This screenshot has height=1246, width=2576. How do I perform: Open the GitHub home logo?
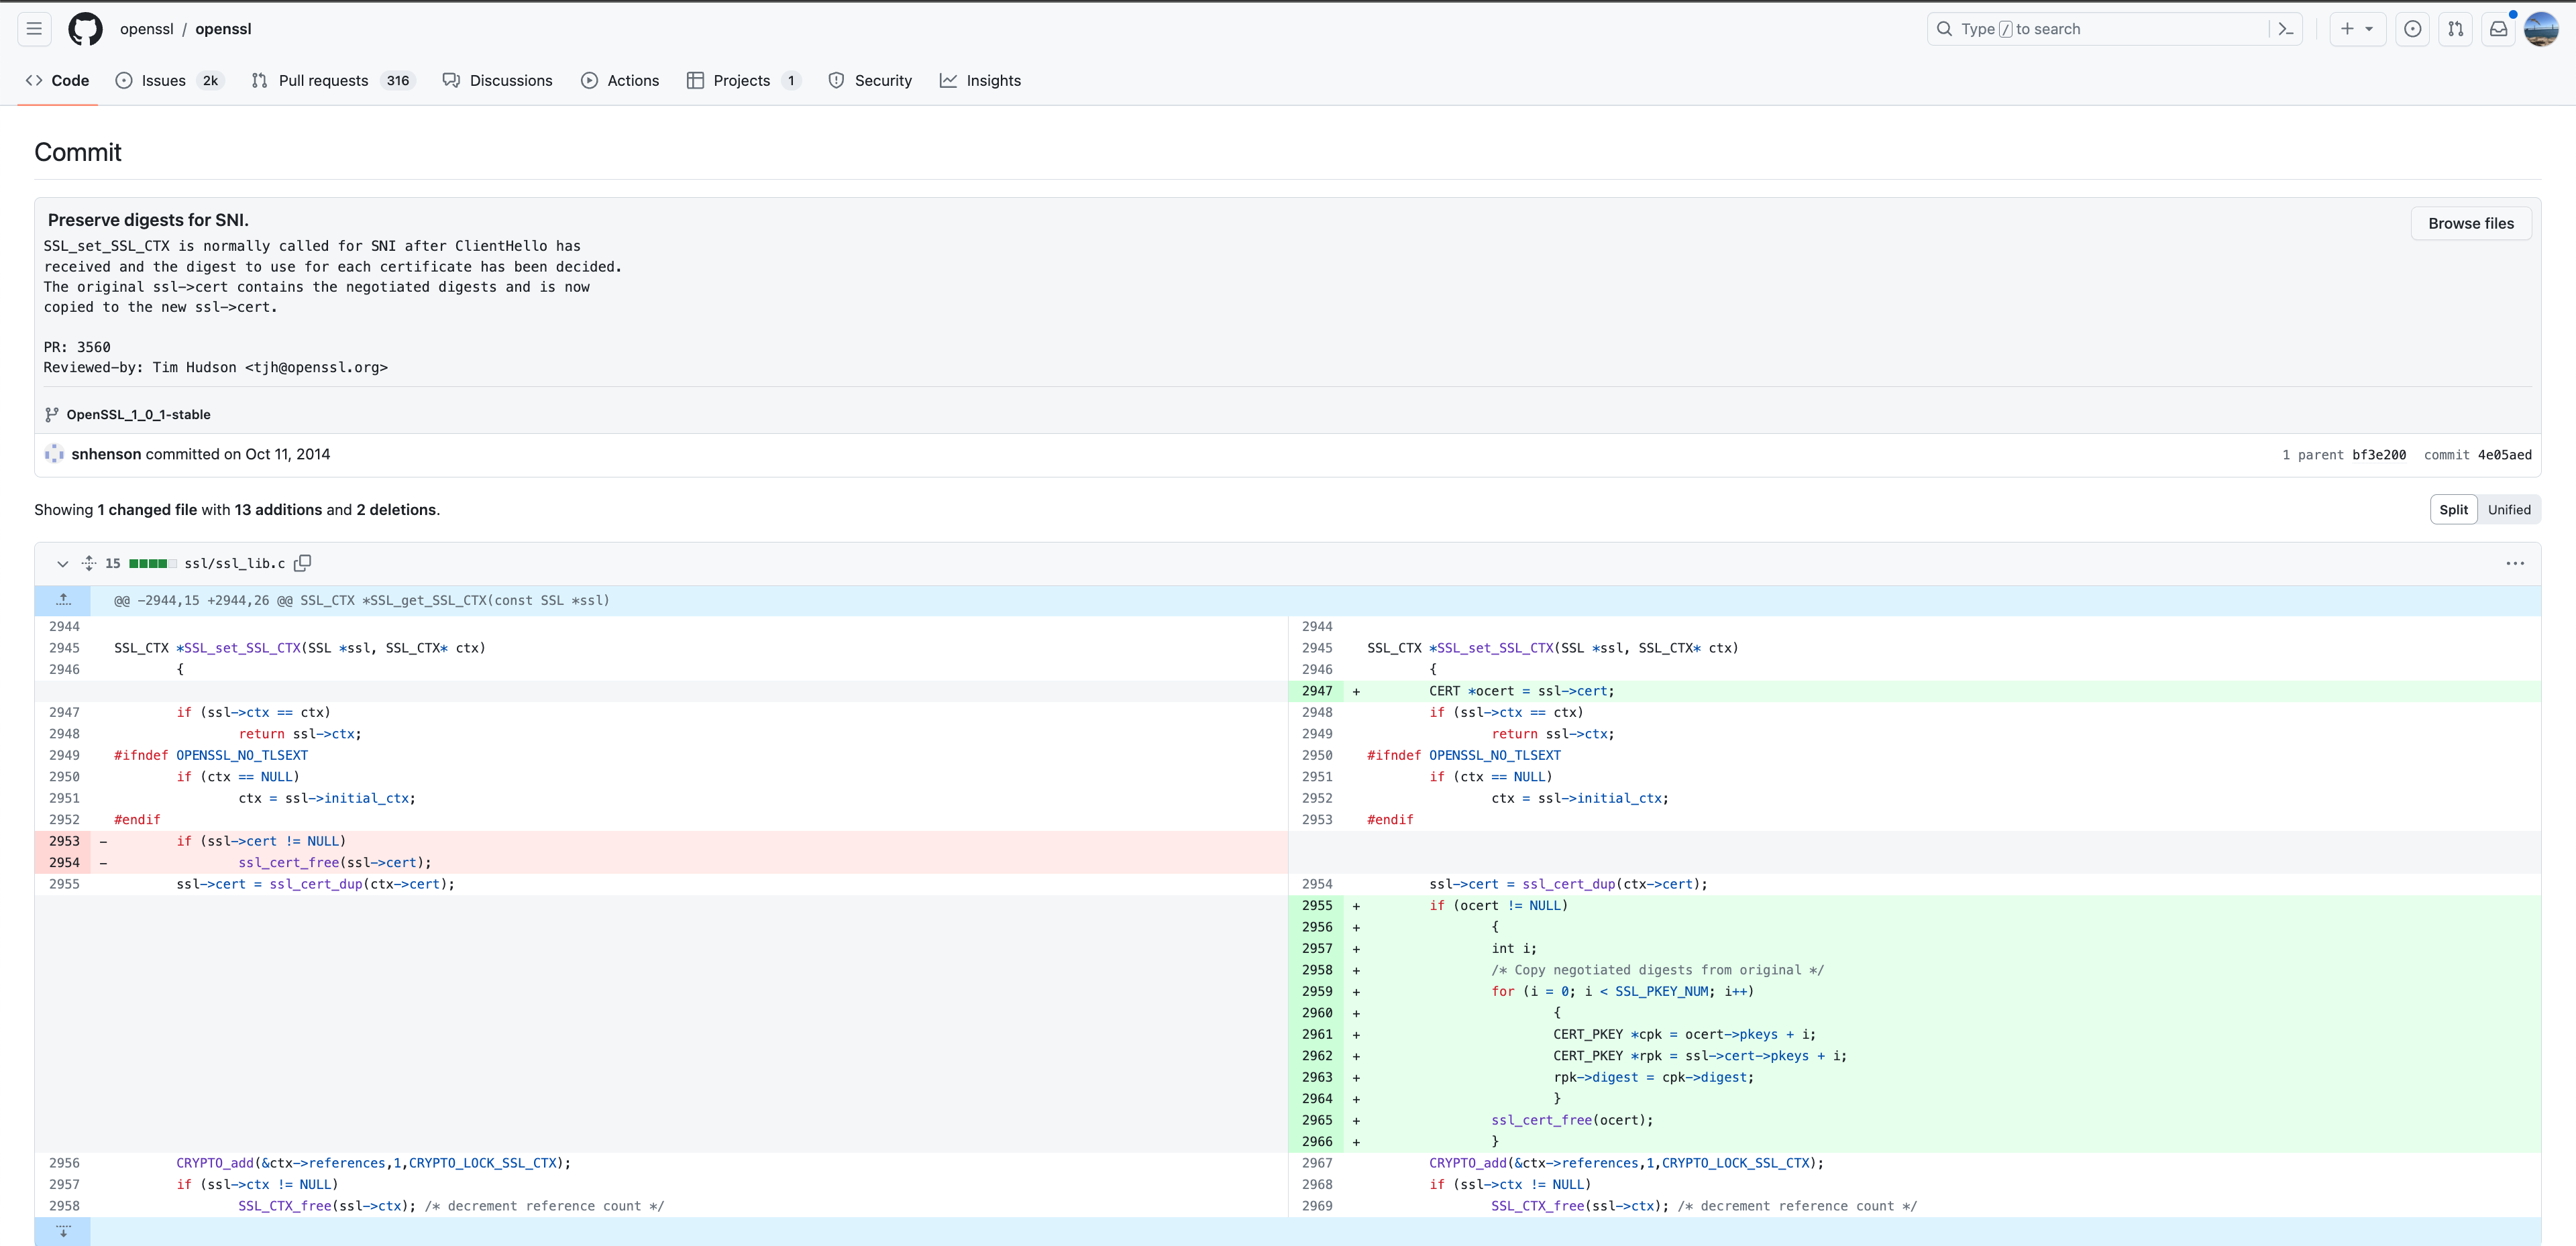84,28
